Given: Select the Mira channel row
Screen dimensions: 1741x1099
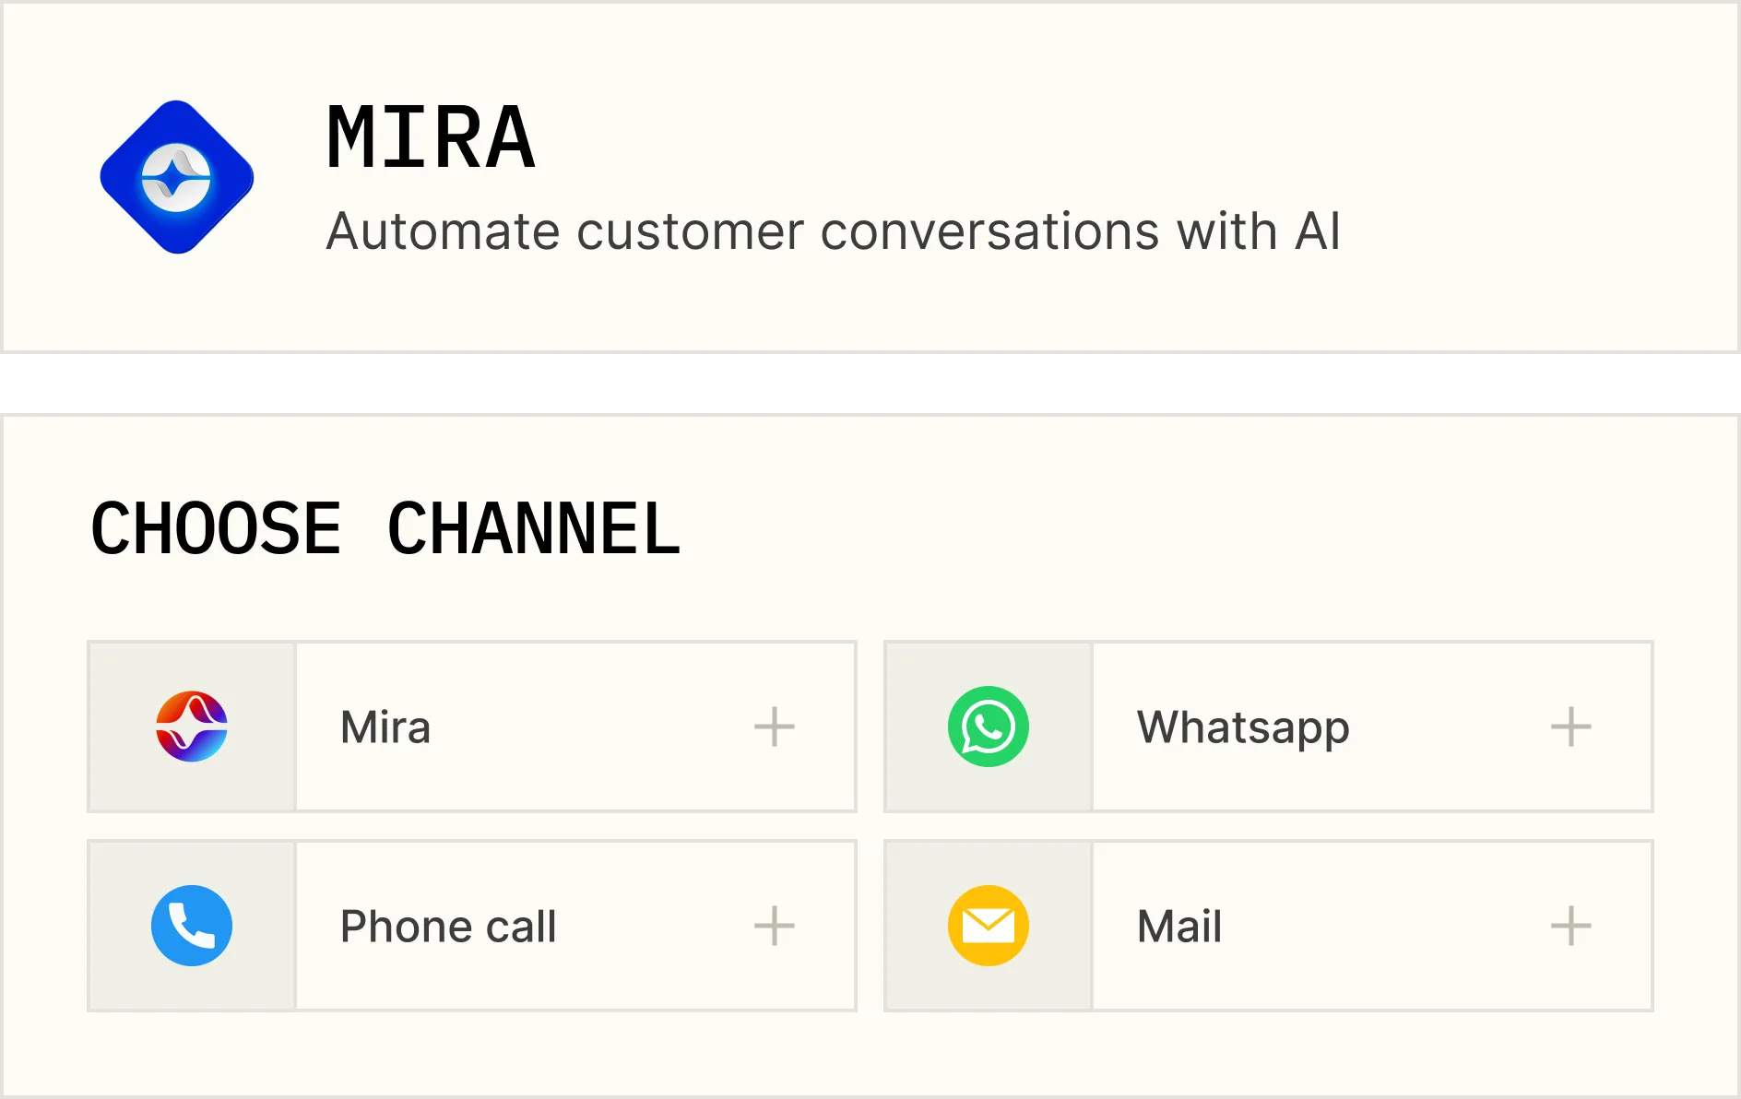Looking at the screenshot, I should [x=472, y=727].
